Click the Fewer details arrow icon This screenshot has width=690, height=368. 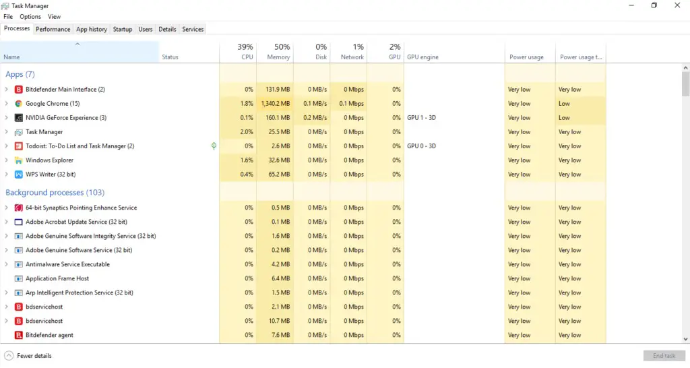point(9,356)
